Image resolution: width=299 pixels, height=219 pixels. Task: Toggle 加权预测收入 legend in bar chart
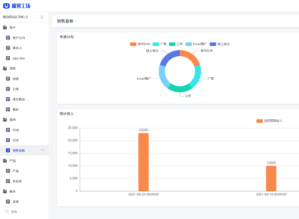(x=269, y=121)
